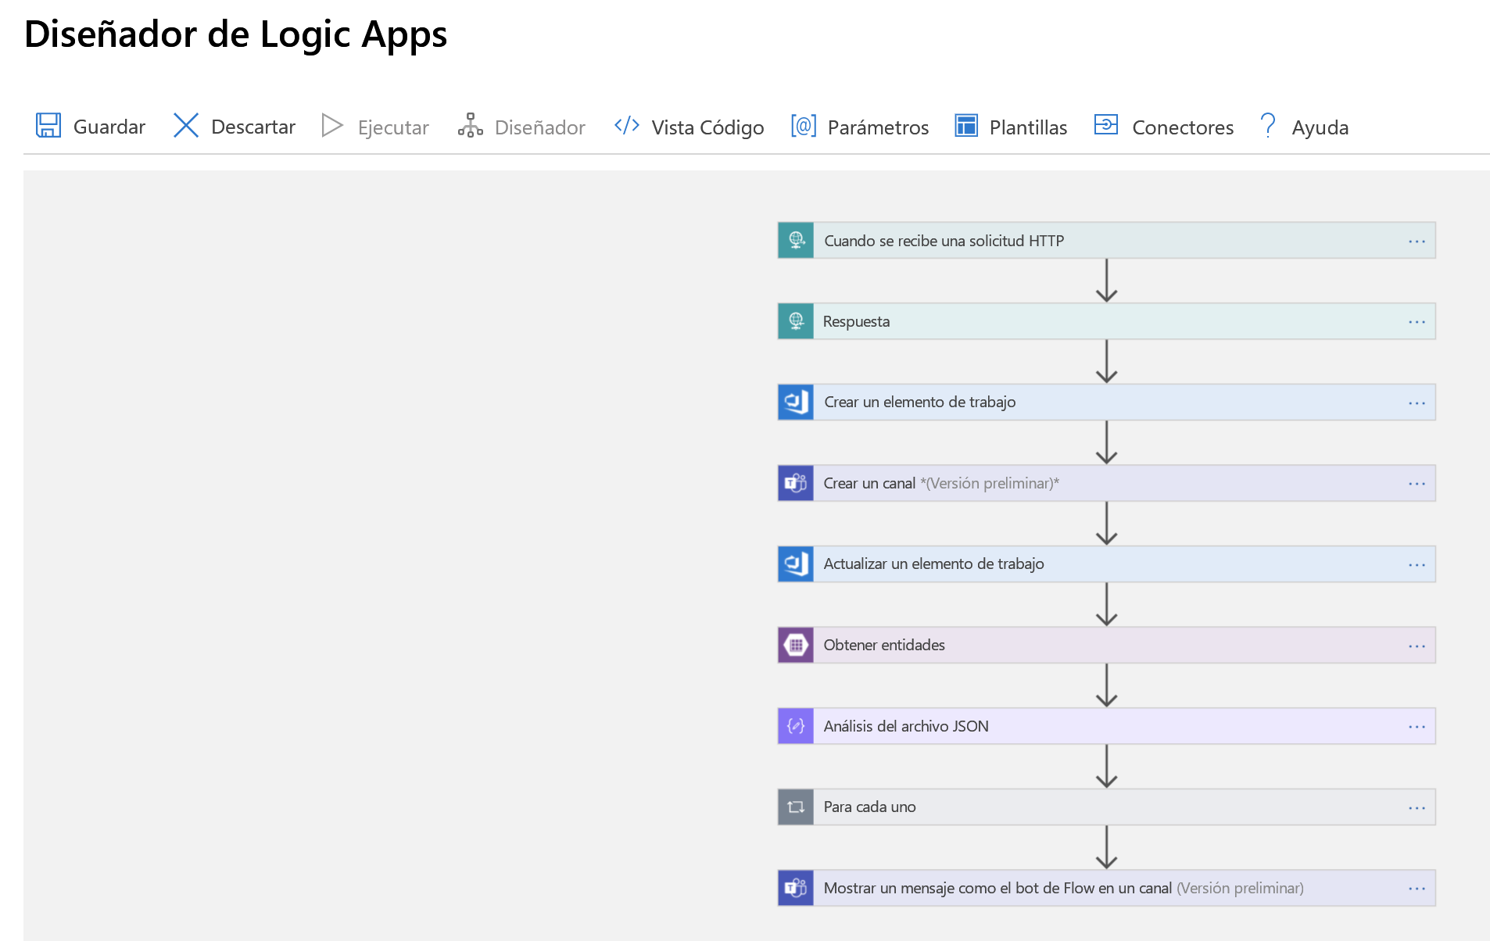Expand the Respuesta action card
The image size is (1490, 941).
pos(1106,321)
